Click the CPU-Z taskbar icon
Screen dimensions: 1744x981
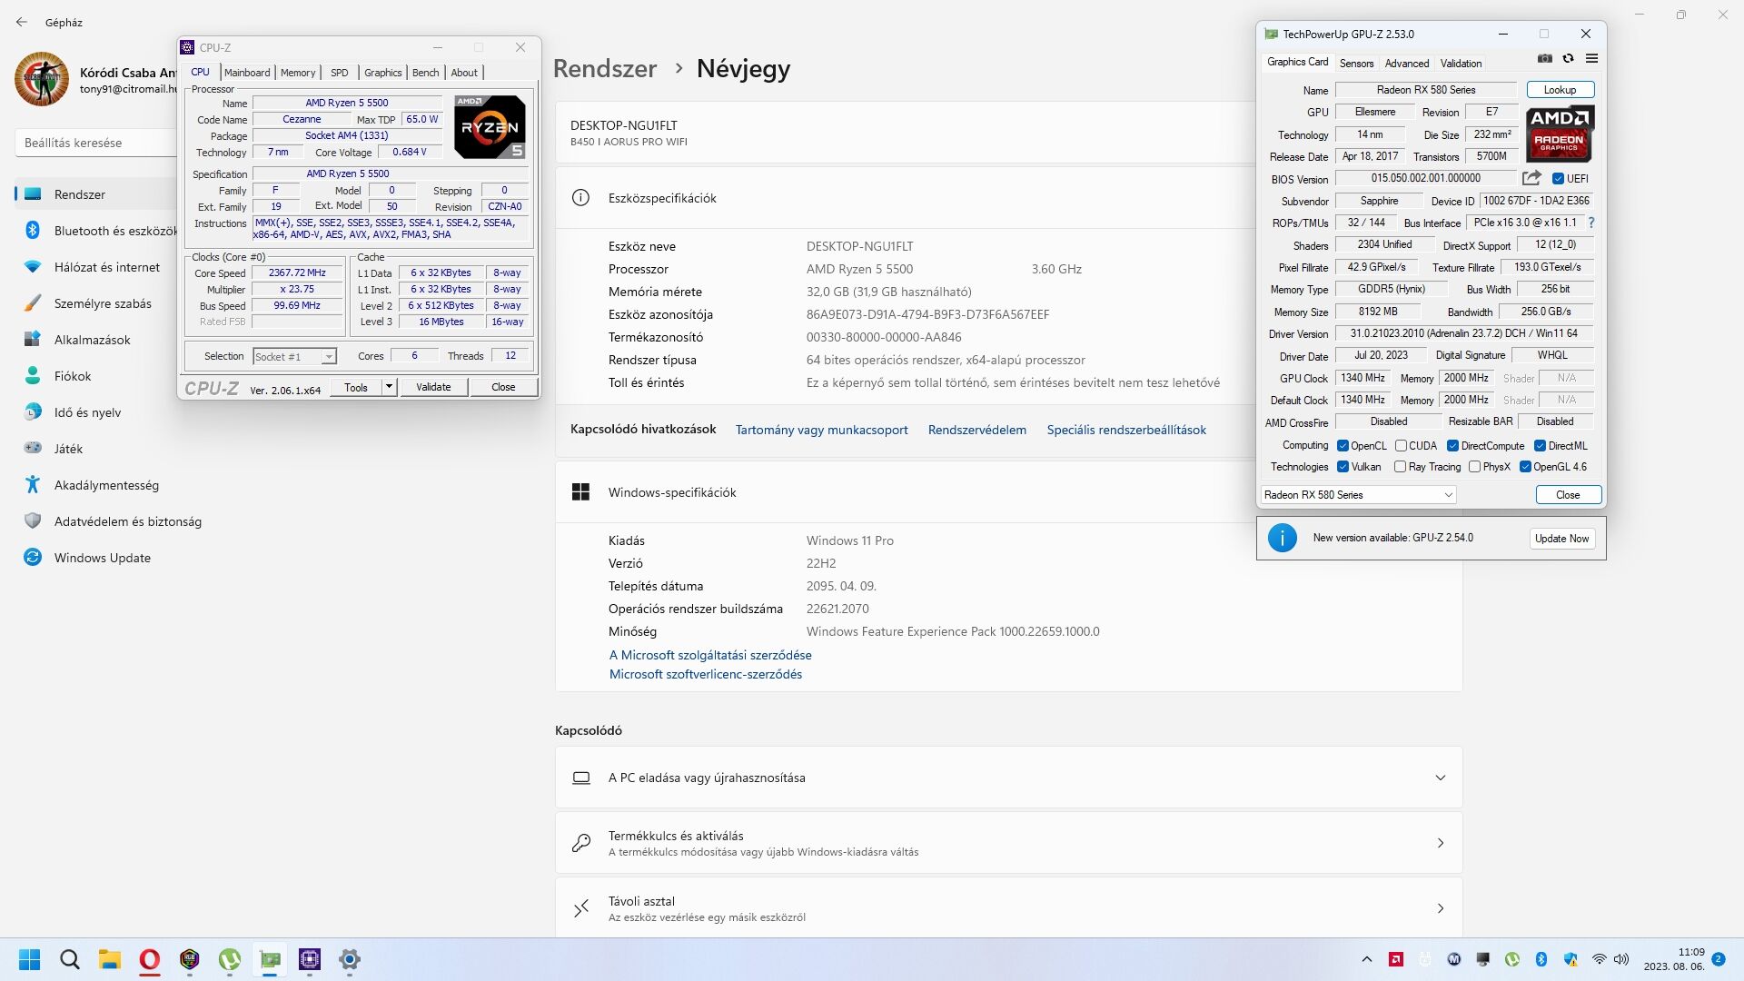(x=310, y=959)
